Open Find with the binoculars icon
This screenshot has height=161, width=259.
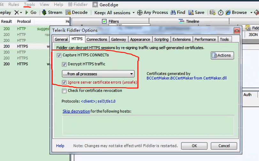coord(173,12)
